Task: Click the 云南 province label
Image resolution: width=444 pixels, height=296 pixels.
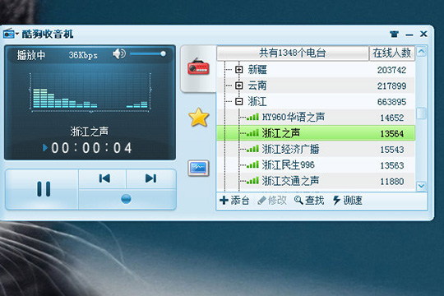Action: [x=257, y=86]
